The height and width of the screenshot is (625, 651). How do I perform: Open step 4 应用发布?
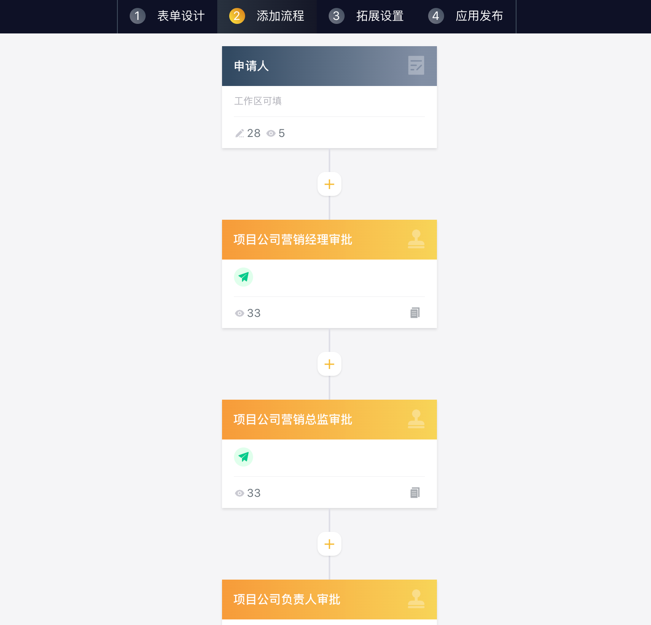pyautogui.click(x=466, y=16)
